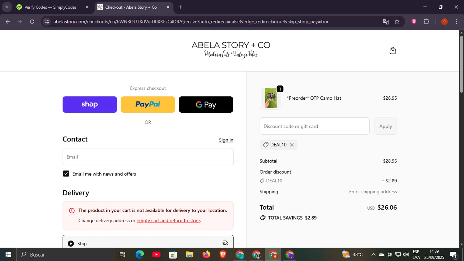464x261 pixels.
Task: Click the Enter shipping address text
Action: pos(373,192)
